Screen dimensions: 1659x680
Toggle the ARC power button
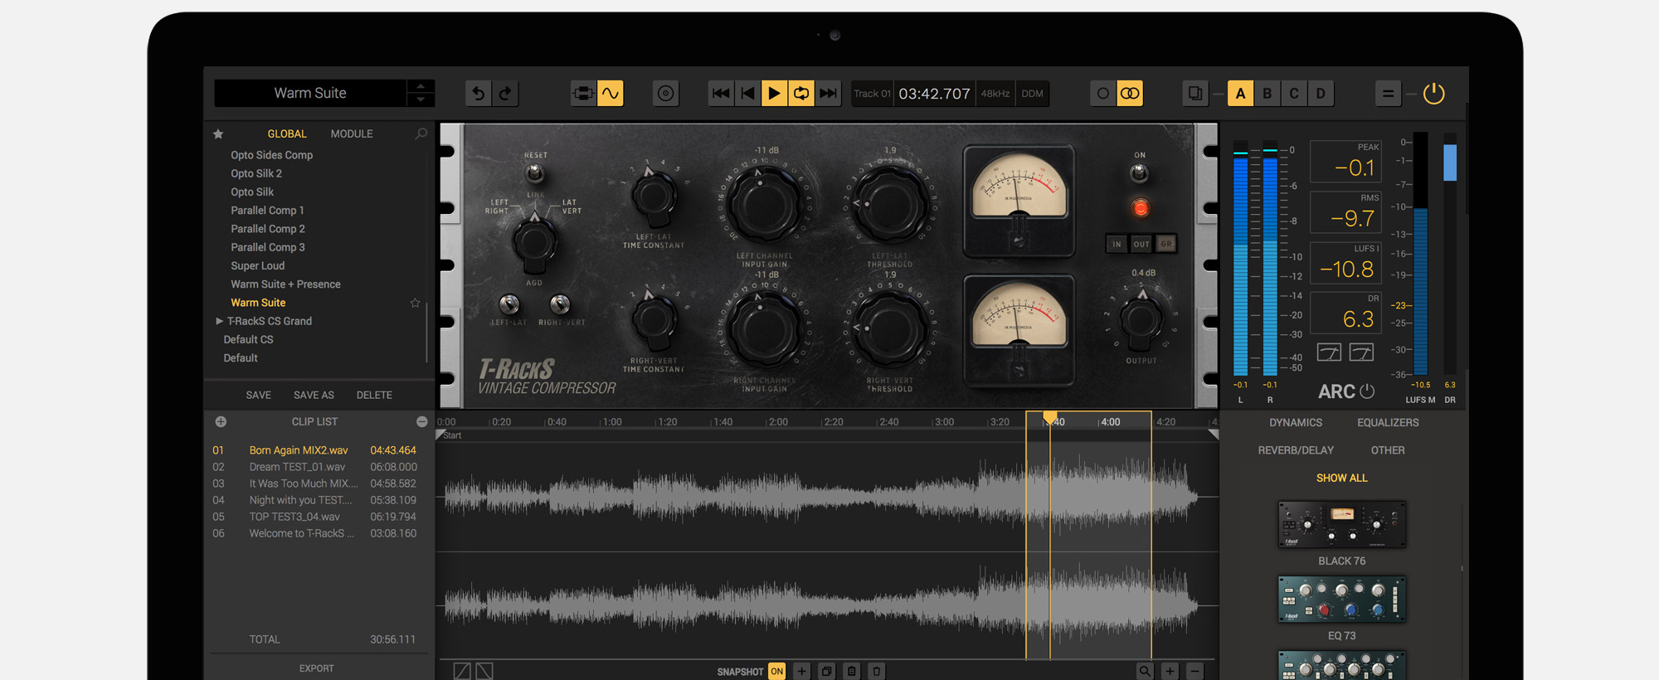pyautogui.click(x=1367, y=391)
